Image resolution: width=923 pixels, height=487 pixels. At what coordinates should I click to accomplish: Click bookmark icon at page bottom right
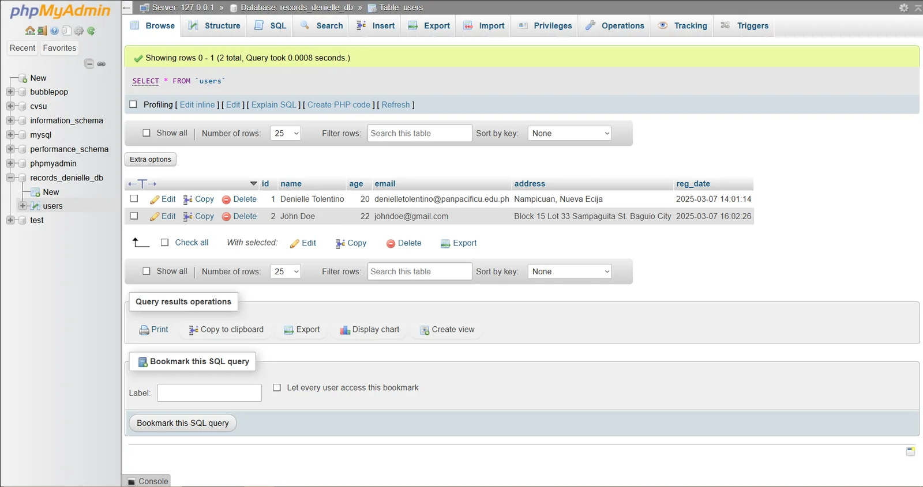point(910,451)
